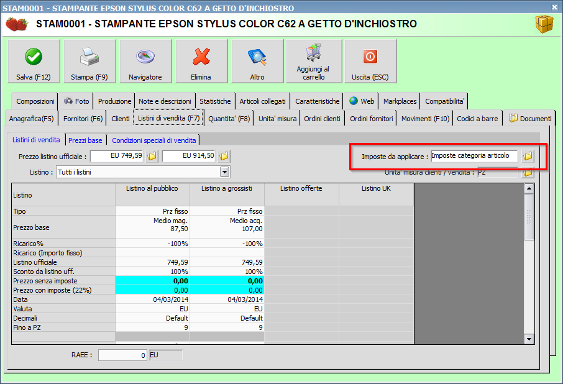Viewport: 563px width, 384px height.
Task: Open the Articoli collegati tab
Action: point(262,101)
